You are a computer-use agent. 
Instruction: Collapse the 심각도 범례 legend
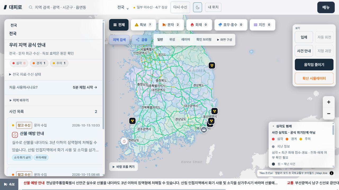point(282,126)
